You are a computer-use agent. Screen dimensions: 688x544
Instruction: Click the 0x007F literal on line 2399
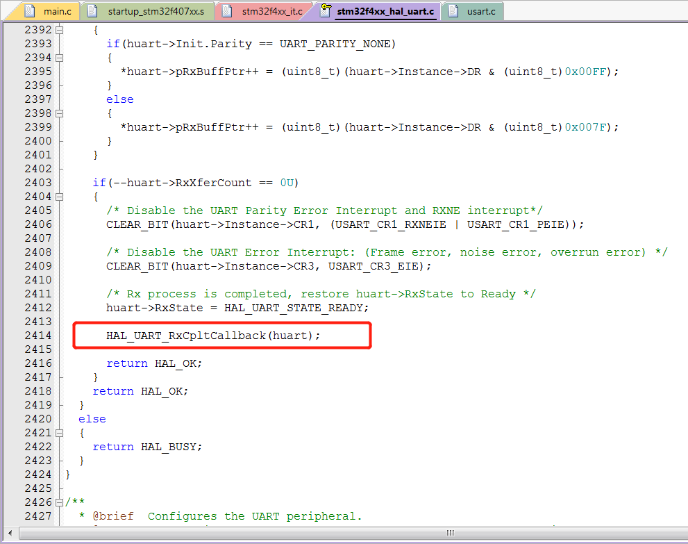[x=585, y=127]
